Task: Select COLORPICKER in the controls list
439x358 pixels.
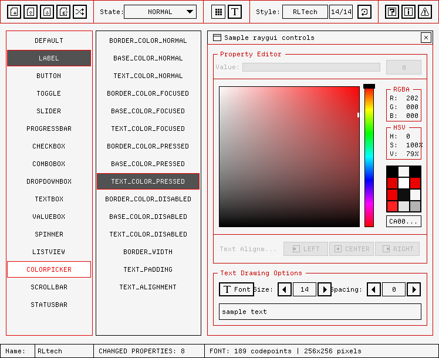Action: [x=49, y=269]
